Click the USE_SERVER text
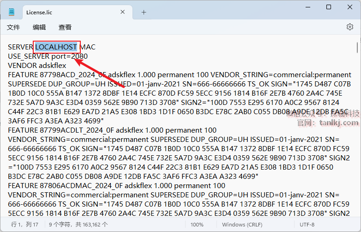 pyautogui.click(x=29, y=56)
